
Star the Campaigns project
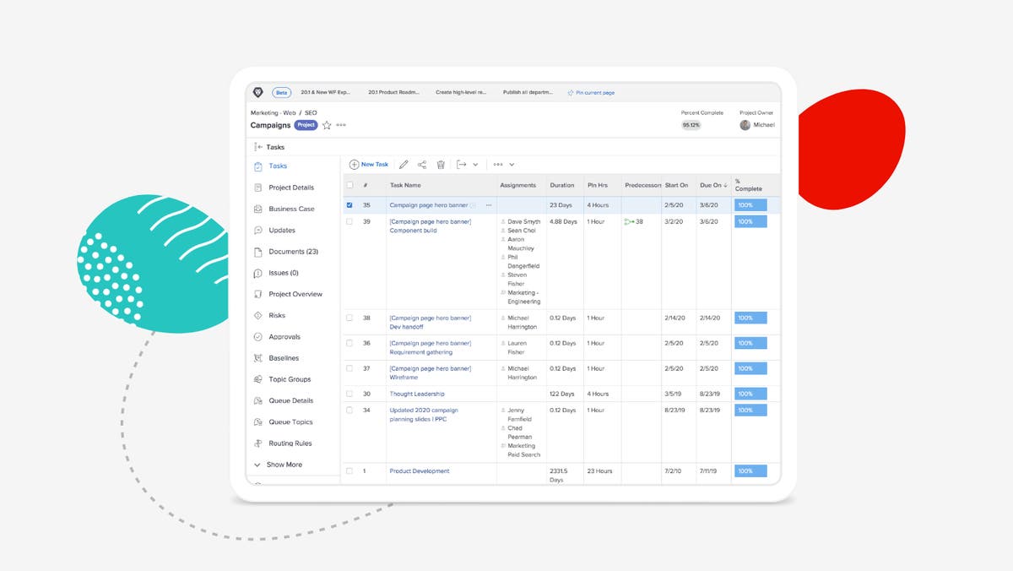tap(327, 125)
